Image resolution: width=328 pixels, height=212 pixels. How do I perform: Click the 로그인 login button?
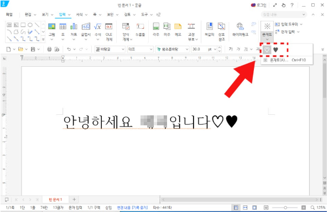click(x=259, y=5)
